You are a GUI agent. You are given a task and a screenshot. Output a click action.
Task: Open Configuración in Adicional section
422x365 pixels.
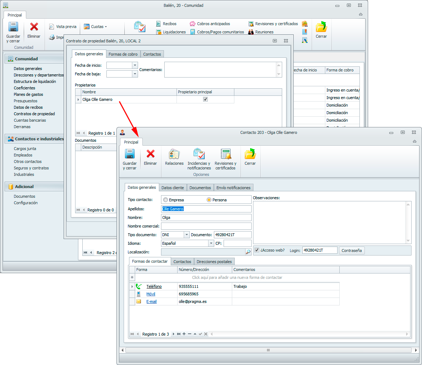(x=26, y=203)
